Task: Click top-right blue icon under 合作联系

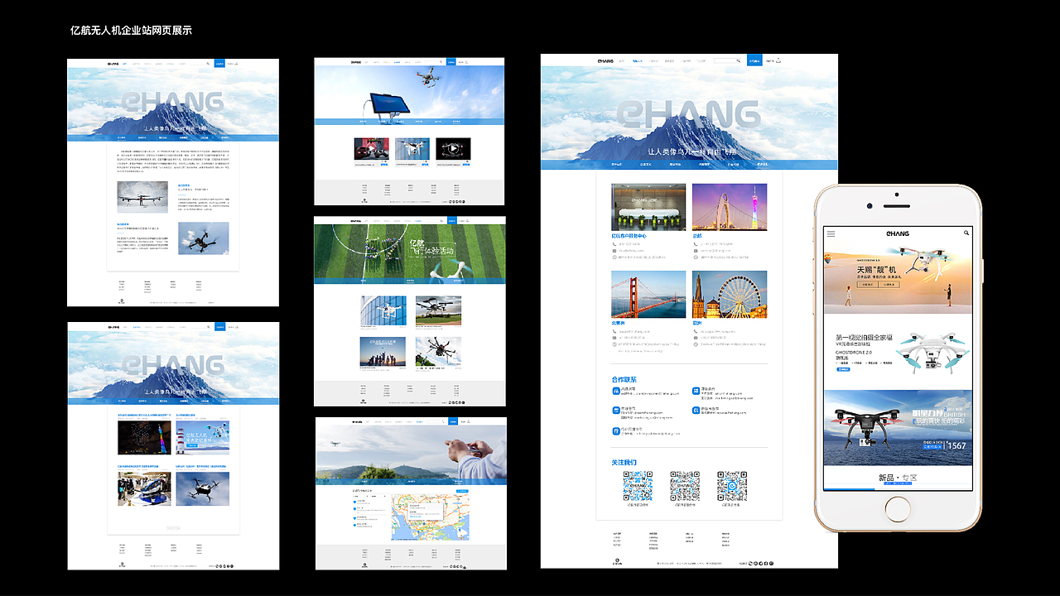Action: point(696,391)
